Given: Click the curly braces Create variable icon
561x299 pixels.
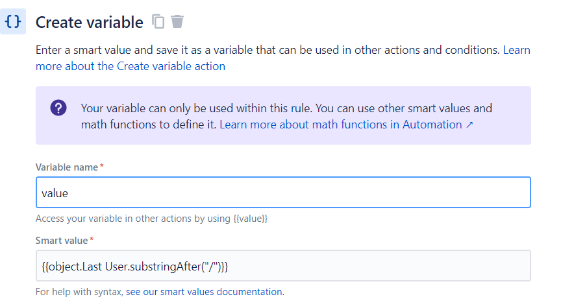Looking at the screenshot, I should click(x=13, y=21).
